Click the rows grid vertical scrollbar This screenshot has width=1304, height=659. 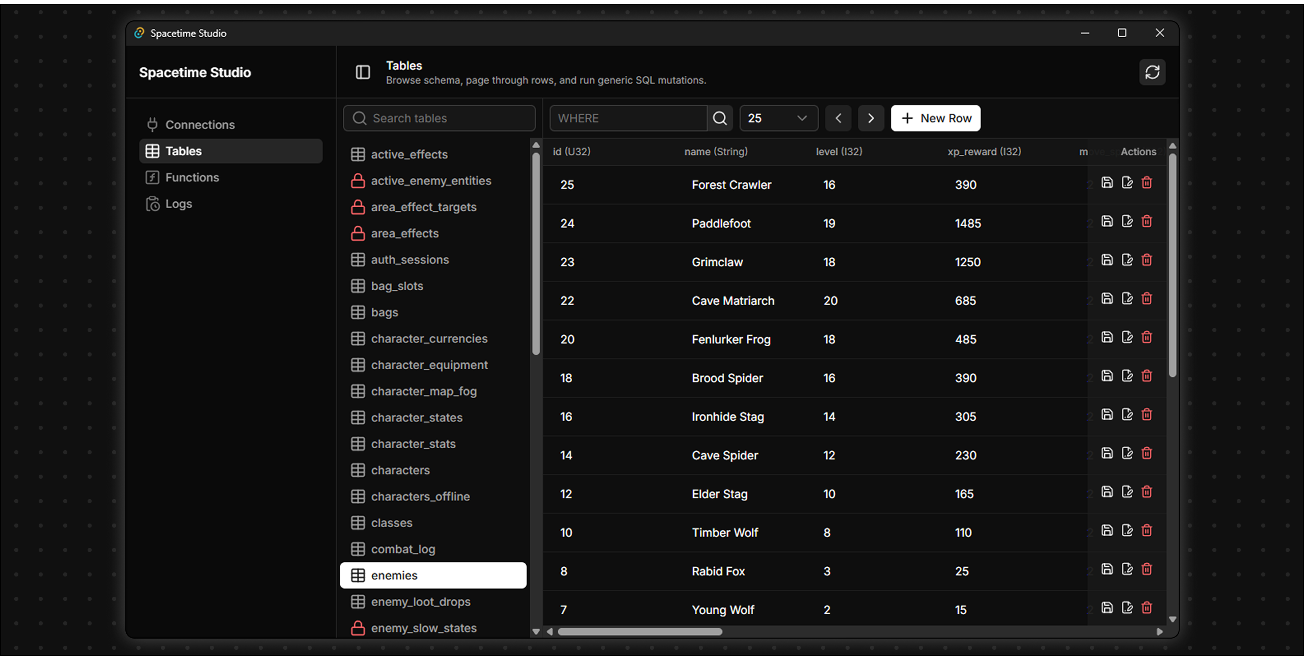pyautogui.click(x=1173, y=265)
